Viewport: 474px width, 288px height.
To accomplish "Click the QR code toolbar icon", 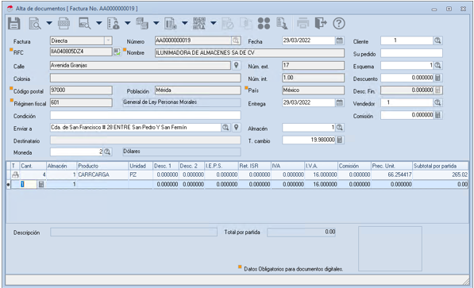I will [199, 23].
